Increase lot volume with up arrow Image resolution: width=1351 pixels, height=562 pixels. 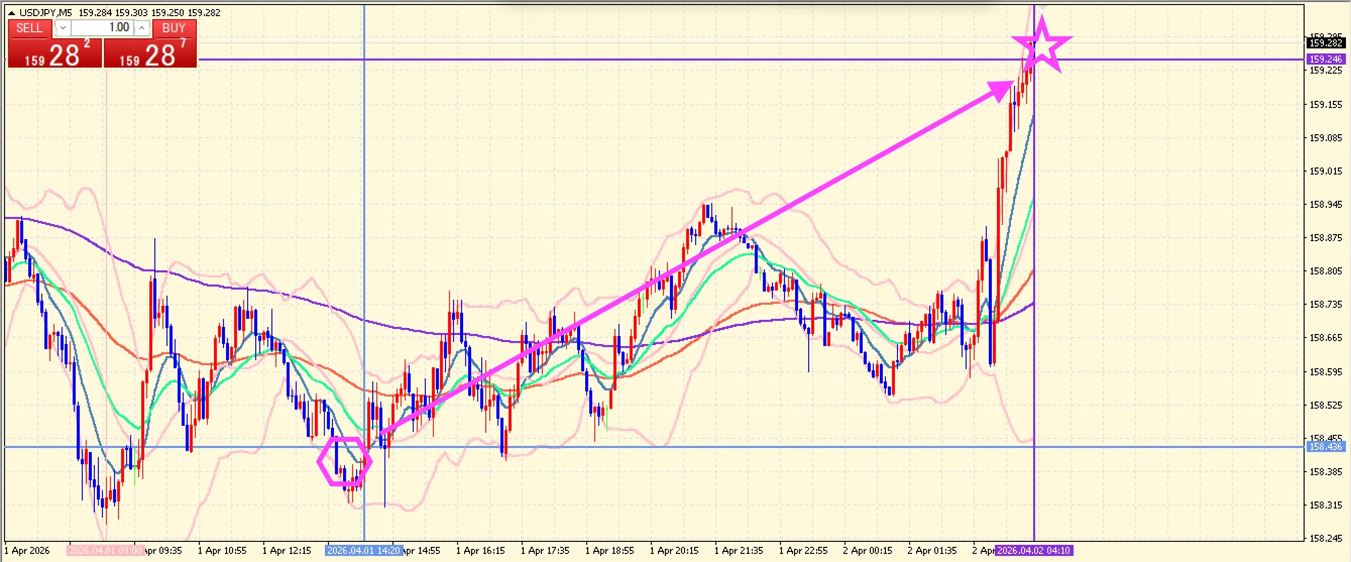(x=142, y=28)
